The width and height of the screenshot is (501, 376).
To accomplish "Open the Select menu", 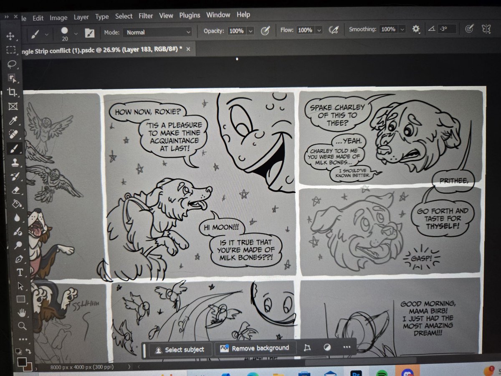I will coord(124,16).
